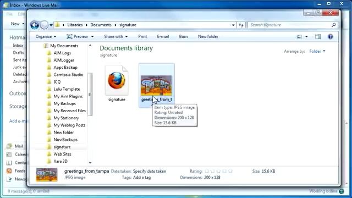Select New folder in the navigation tree
The image size is (352, 198).
(64, 133)
